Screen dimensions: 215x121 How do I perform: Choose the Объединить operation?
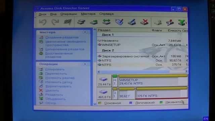[x=55, y=99]
